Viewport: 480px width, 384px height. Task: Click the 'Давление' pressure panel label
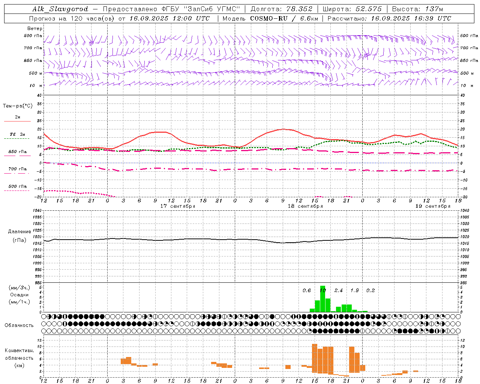(19, 232)
